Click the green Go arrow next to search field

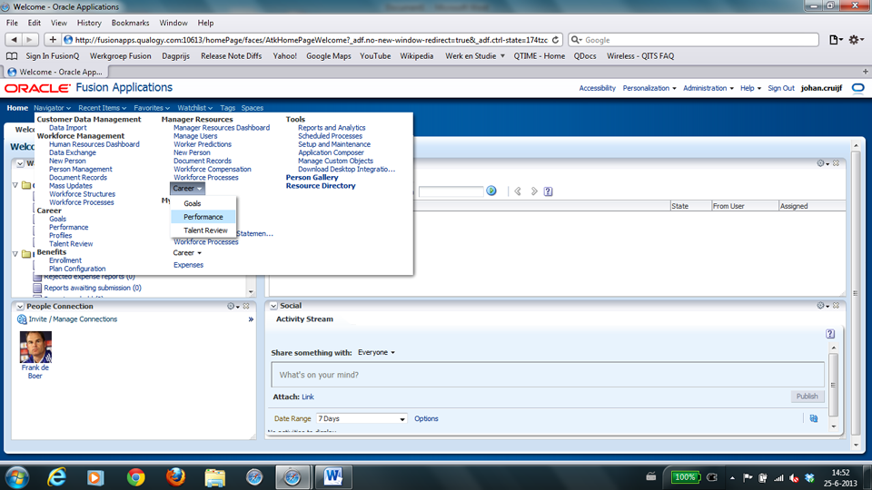[491, 191]
